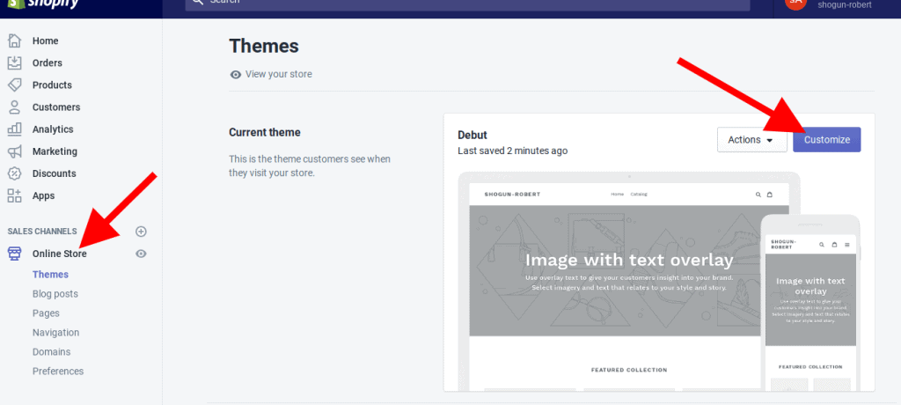Click the Home house icon in sidebar
The image size is (901, 405).
pyautogui.click(x=14, y=40)
